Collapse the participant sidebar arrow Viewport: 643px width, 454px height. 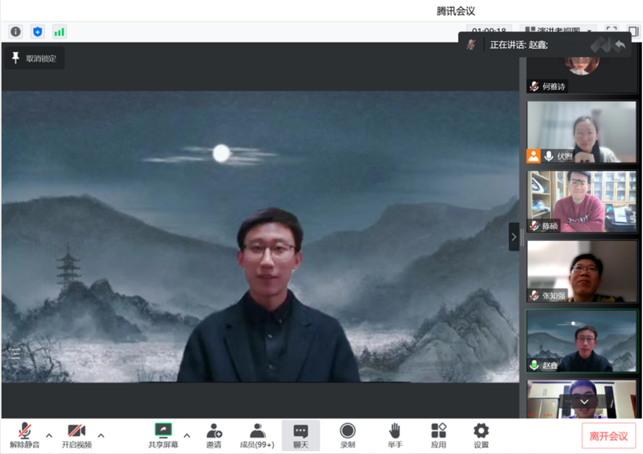coord(514,237)
